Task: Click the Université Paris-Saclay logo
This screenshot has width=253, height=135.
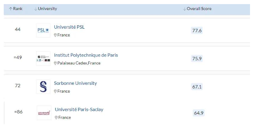Action: coord(44,113)
